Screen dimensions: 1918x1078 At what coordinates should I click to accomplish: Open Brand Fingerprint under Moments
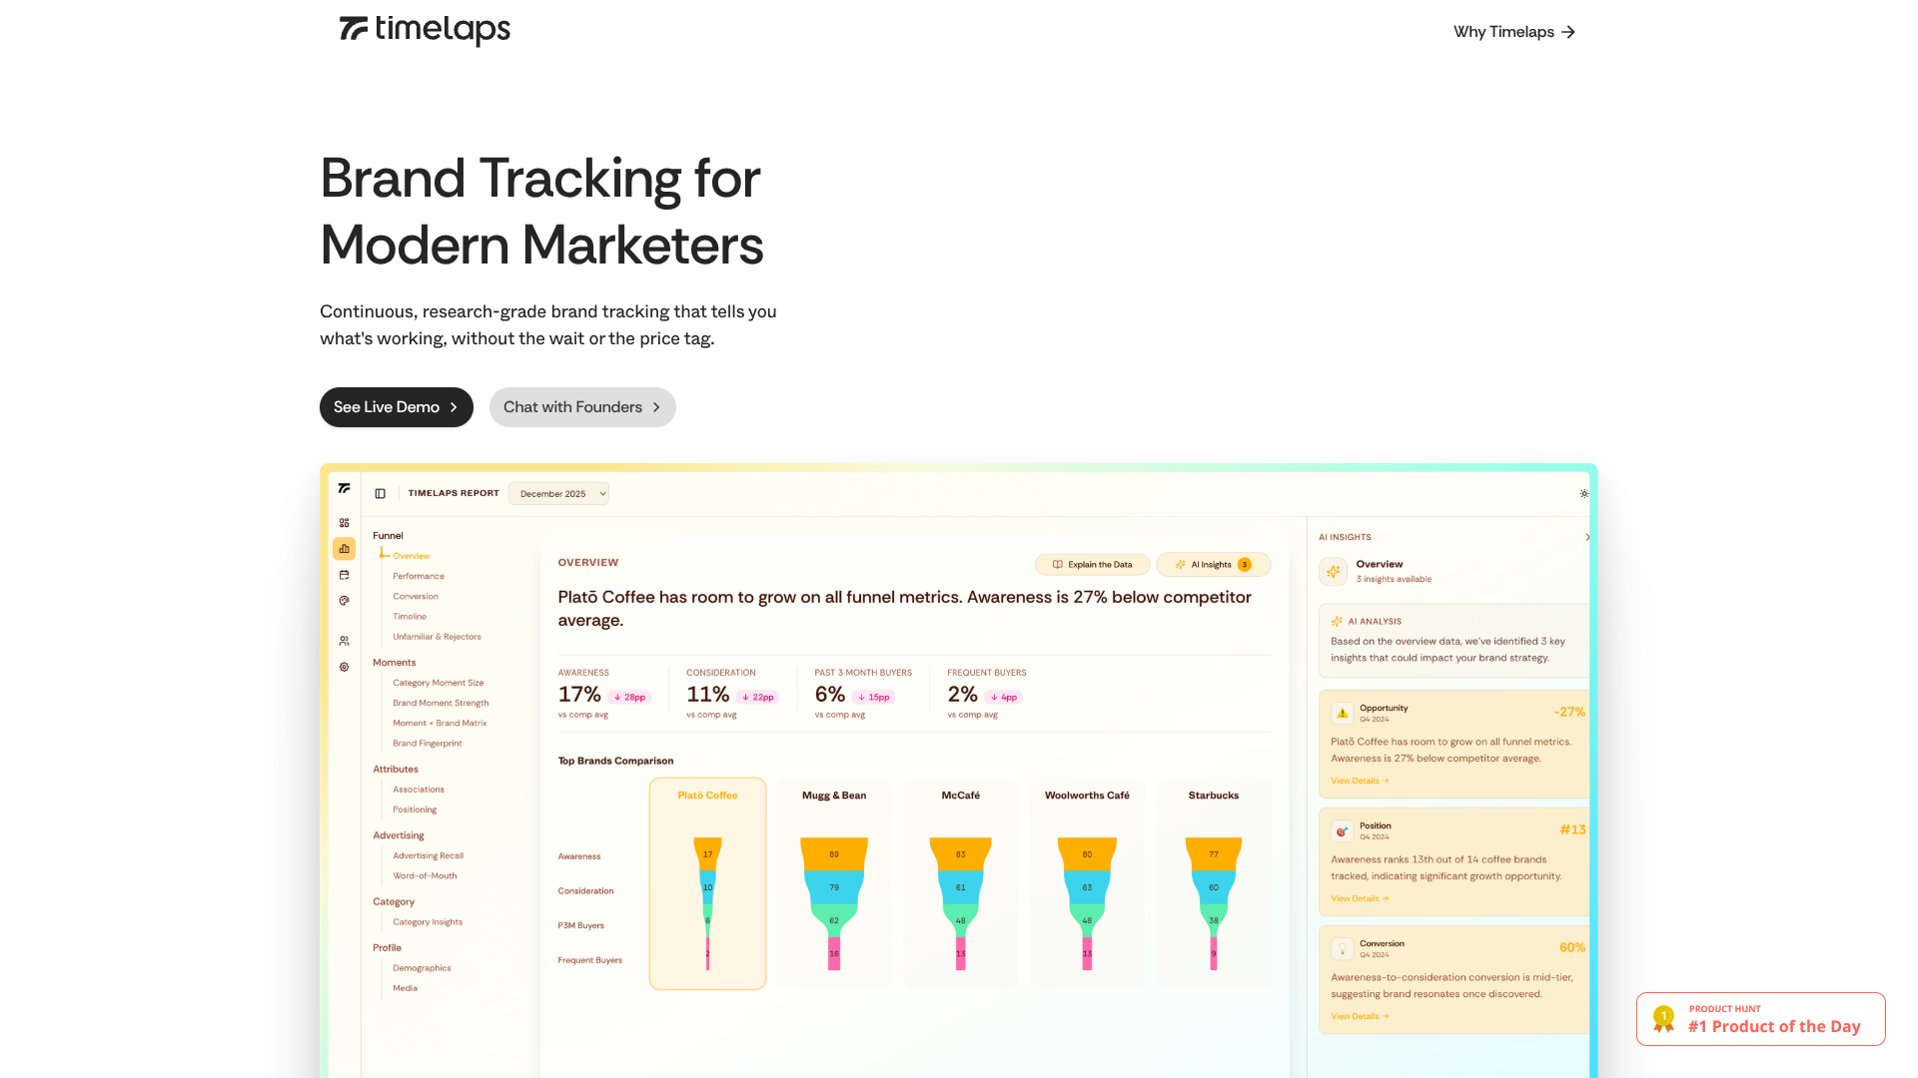coord(427,744)
